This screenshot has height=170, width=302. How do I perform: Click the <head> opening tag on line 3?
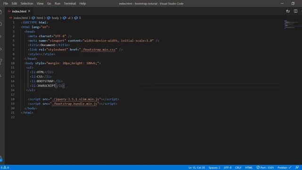click(30, 32)
